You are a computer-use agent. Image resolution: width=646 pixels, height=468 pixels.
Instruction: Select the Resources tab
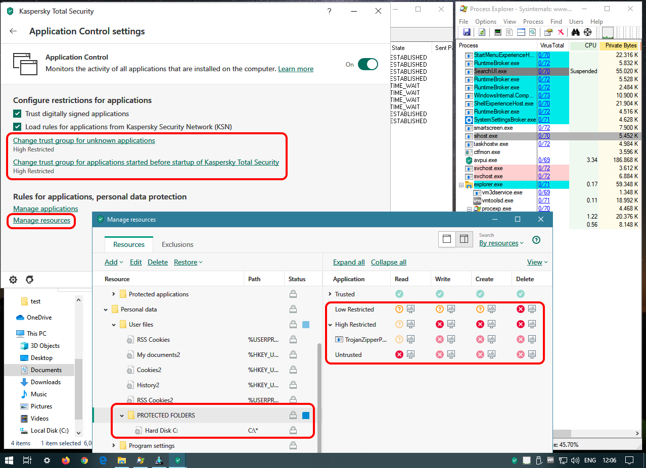pos(129,244)
